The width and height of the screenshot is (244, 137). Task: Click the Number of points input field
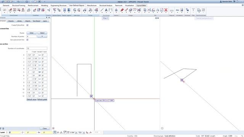[x=32, y=37]
